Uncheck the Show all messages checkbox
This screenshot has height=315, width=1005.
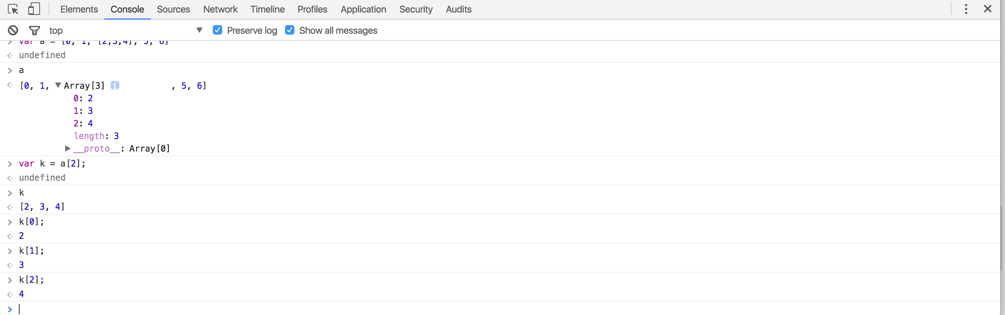click(290, 30)
